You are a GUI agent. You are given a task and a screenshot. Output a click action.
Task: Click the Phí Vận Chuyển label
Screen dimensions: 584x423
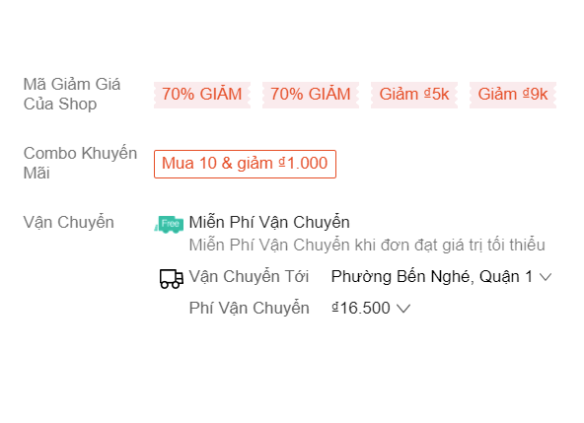coord(250,309)
